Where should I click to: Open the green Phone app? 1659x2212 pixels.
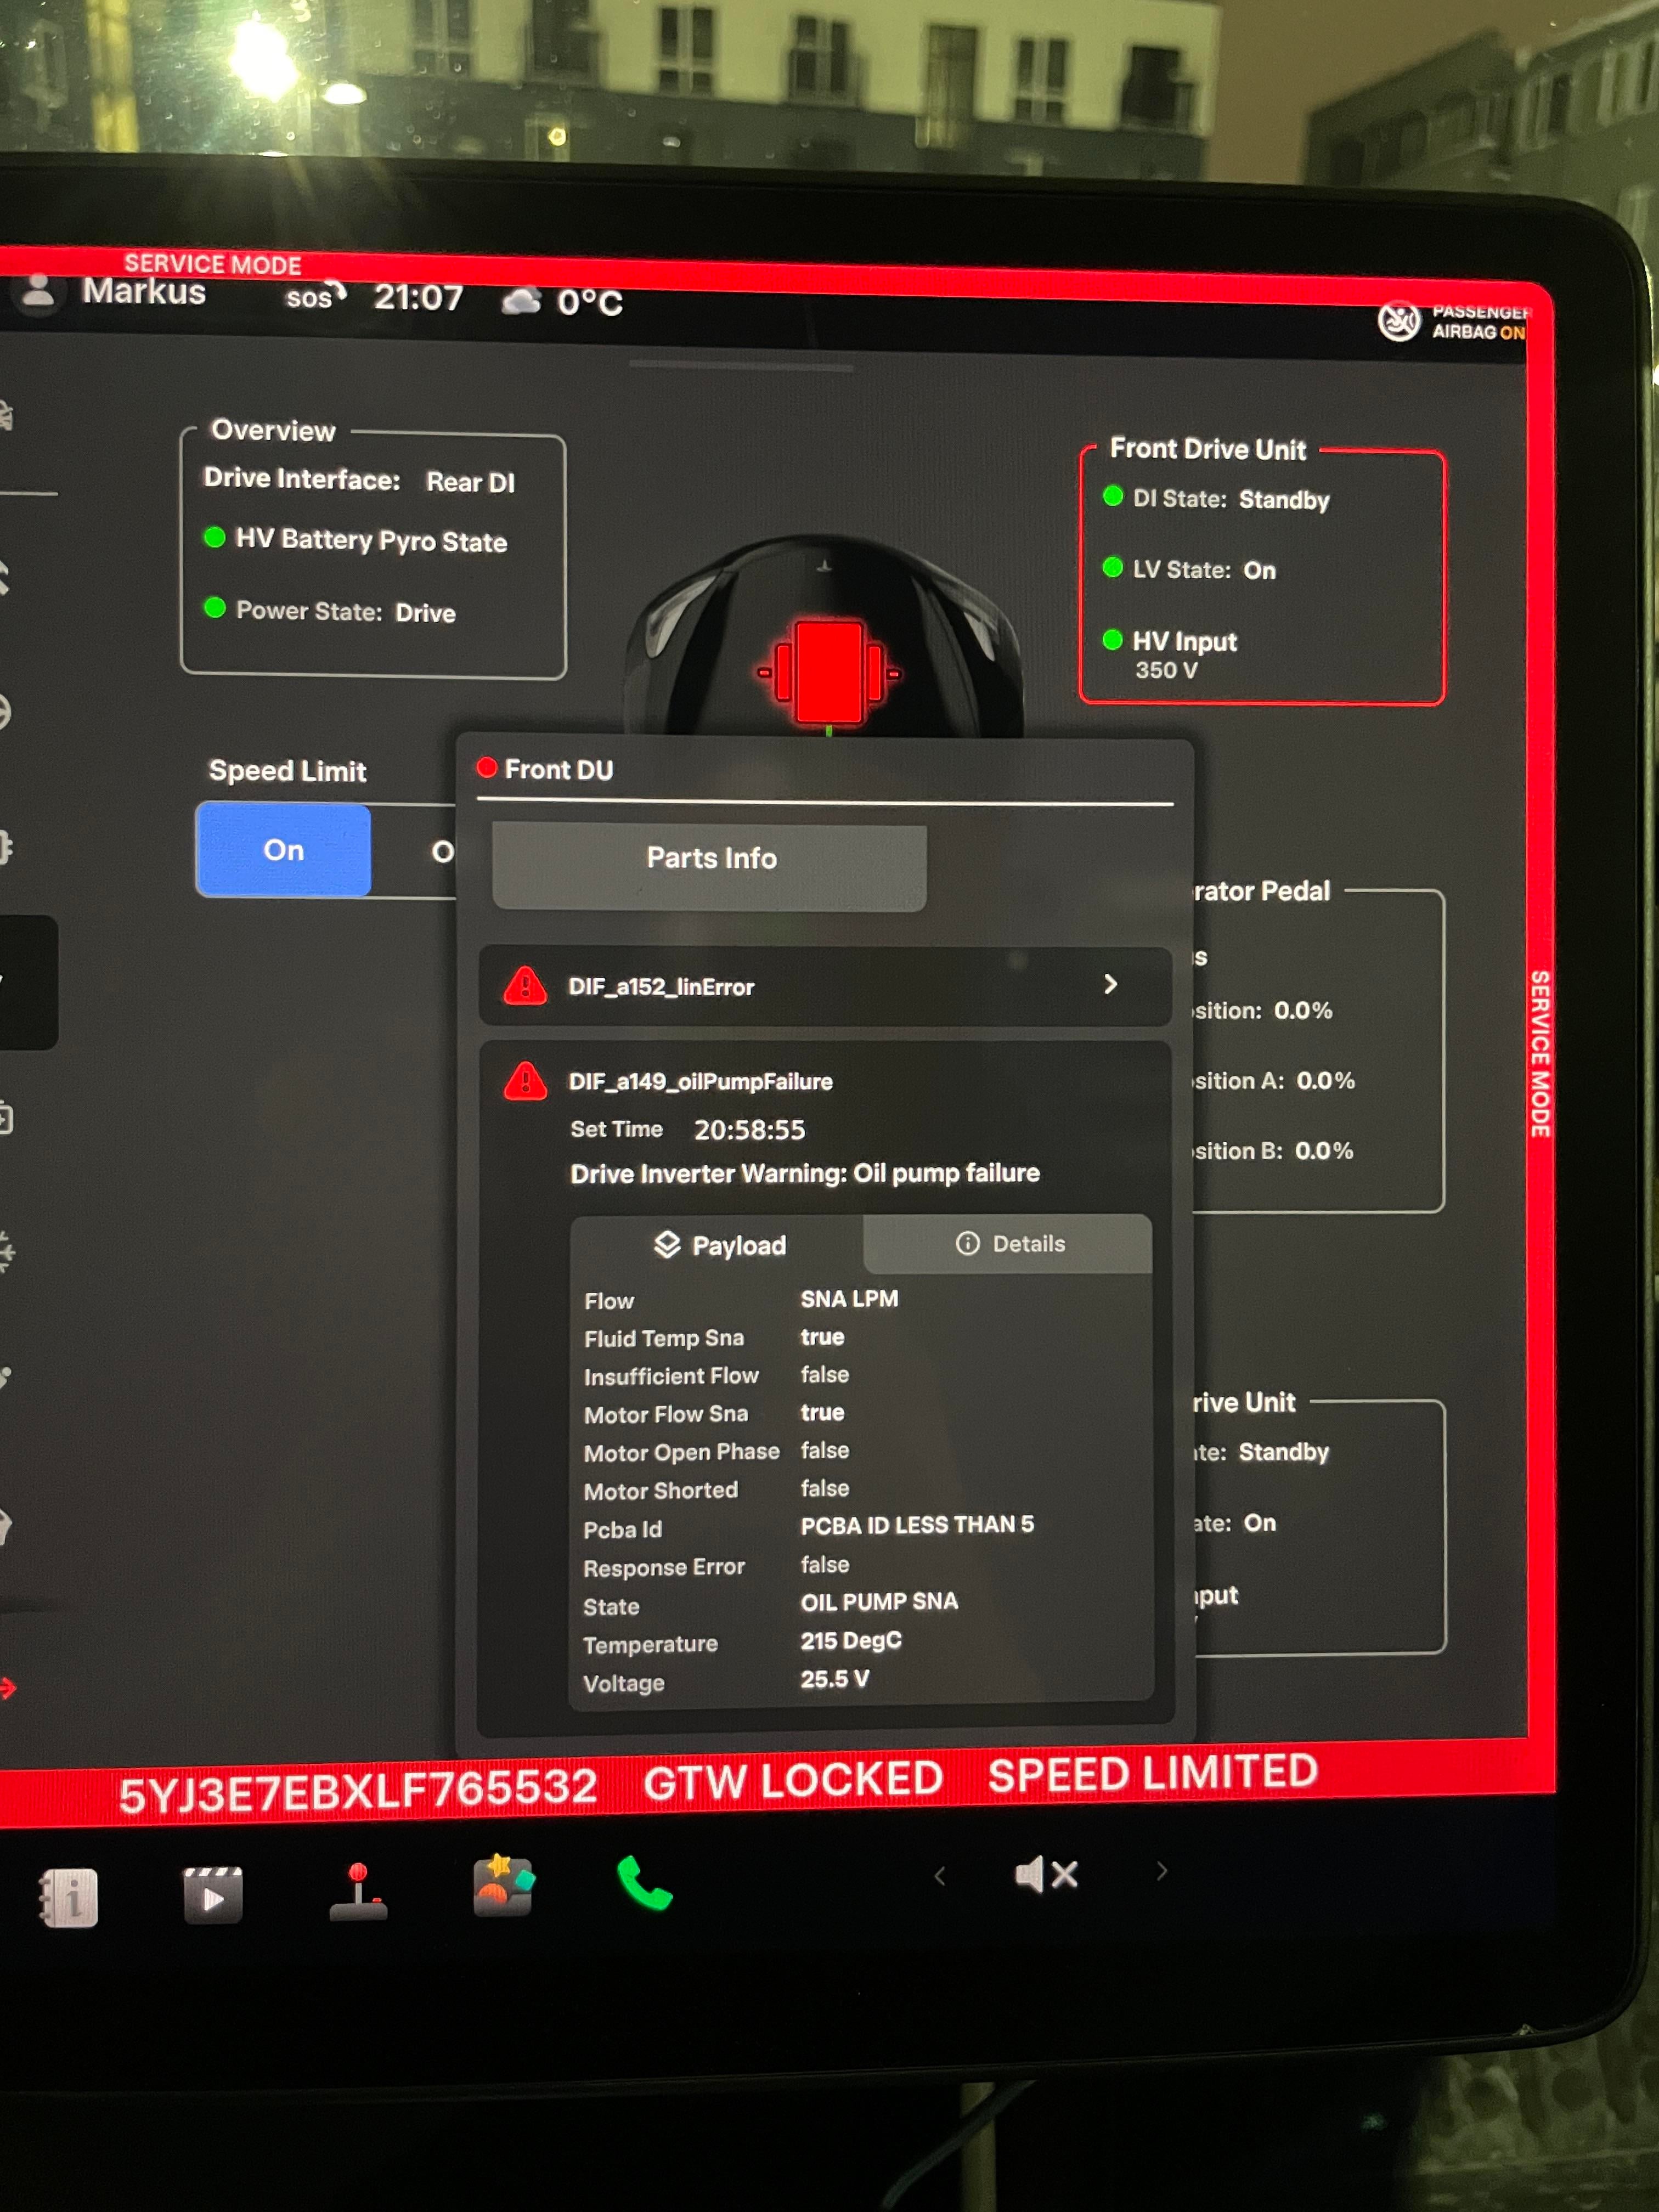pyautogui.click(x=645, y=1883)
